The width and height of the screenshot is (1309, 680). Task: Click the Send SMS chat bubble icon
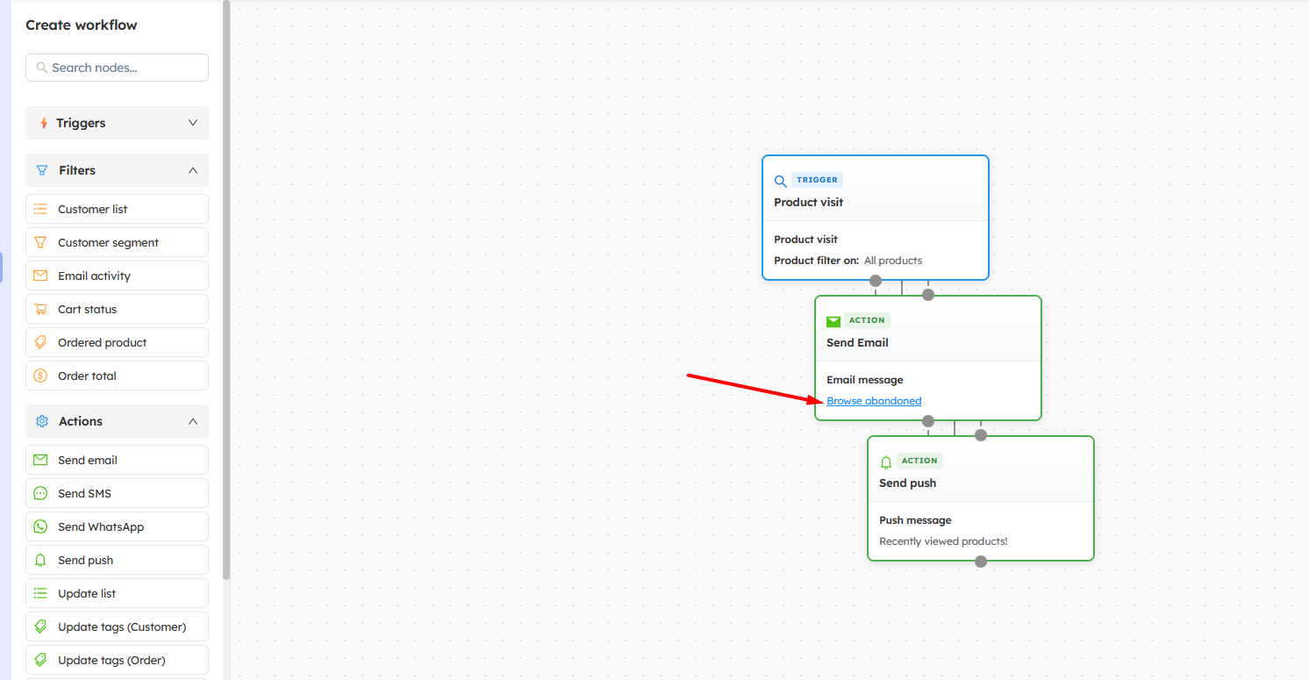click(x=40, y=493)
